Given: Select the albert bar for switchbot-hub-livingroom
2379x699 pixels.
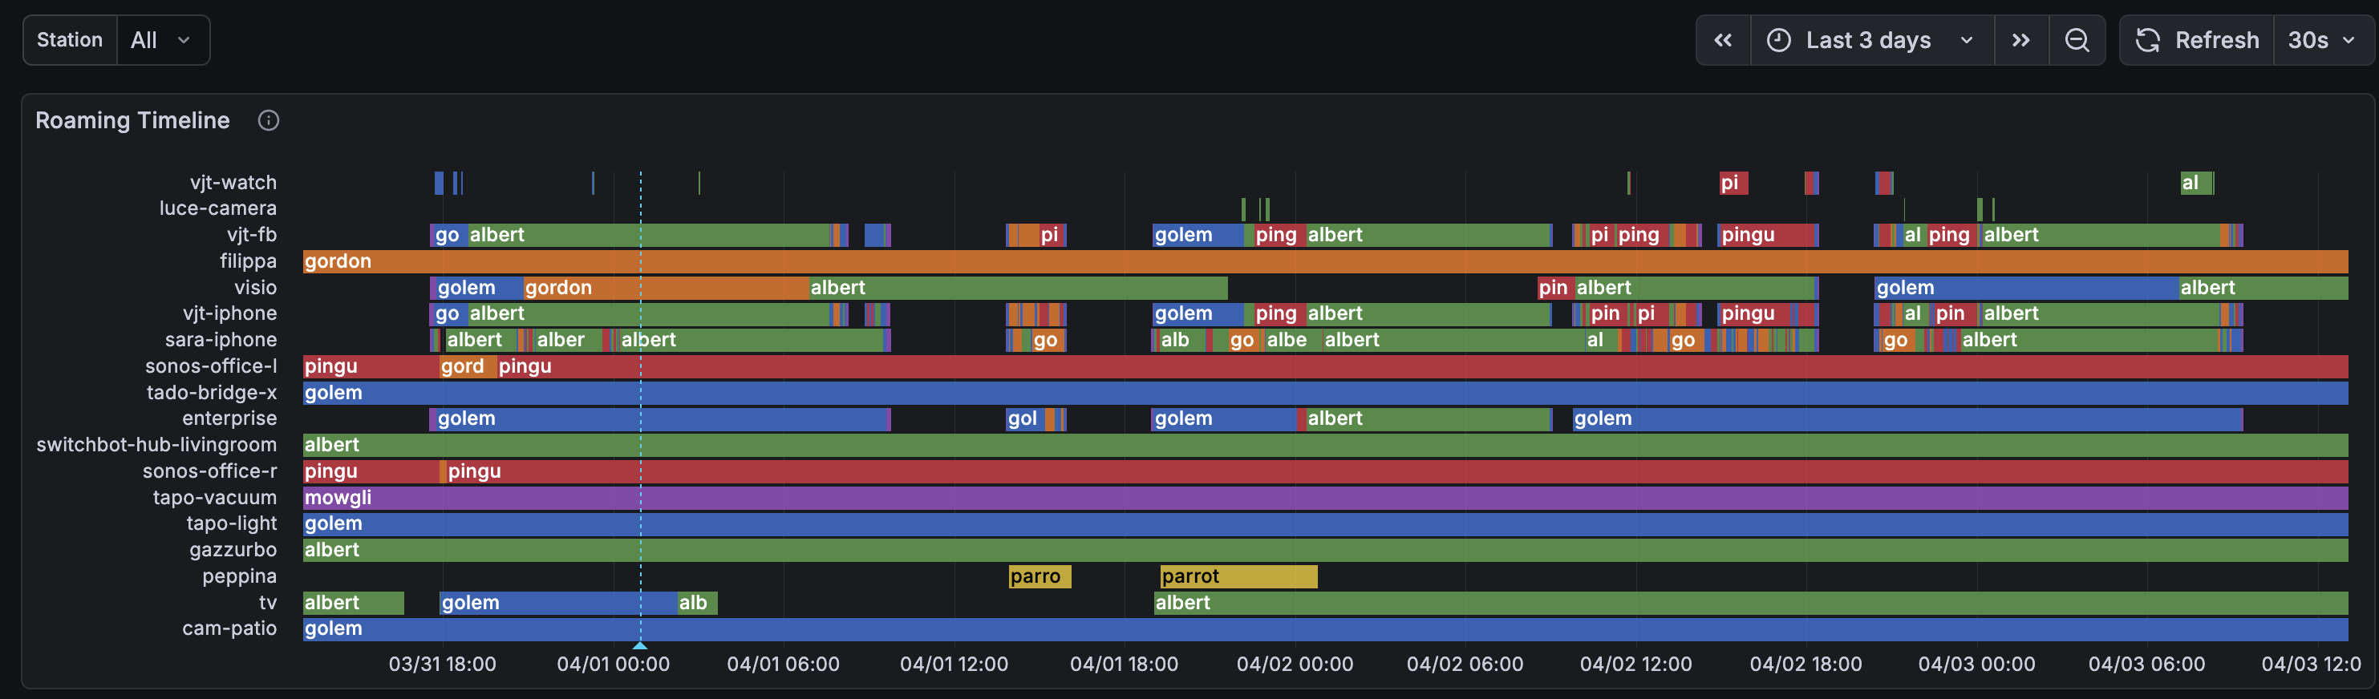Looking at the screenshot, I should coord(1293,445).
